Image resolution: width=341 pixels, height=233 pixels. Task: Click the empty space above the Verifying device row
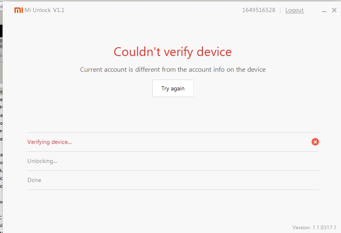coord(173,116)
